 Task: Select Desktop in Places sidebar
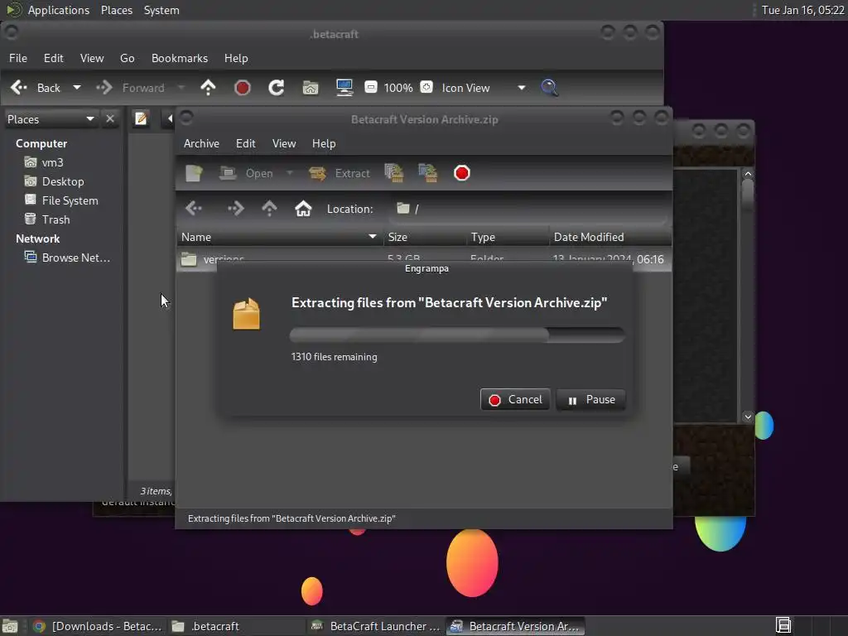pyautogui.click(x=63, y=181)
